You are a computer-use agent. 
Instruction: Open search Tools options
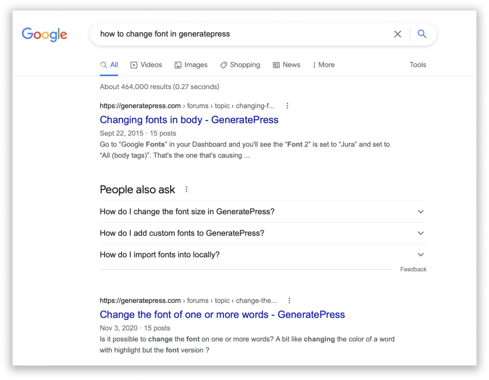418,65
